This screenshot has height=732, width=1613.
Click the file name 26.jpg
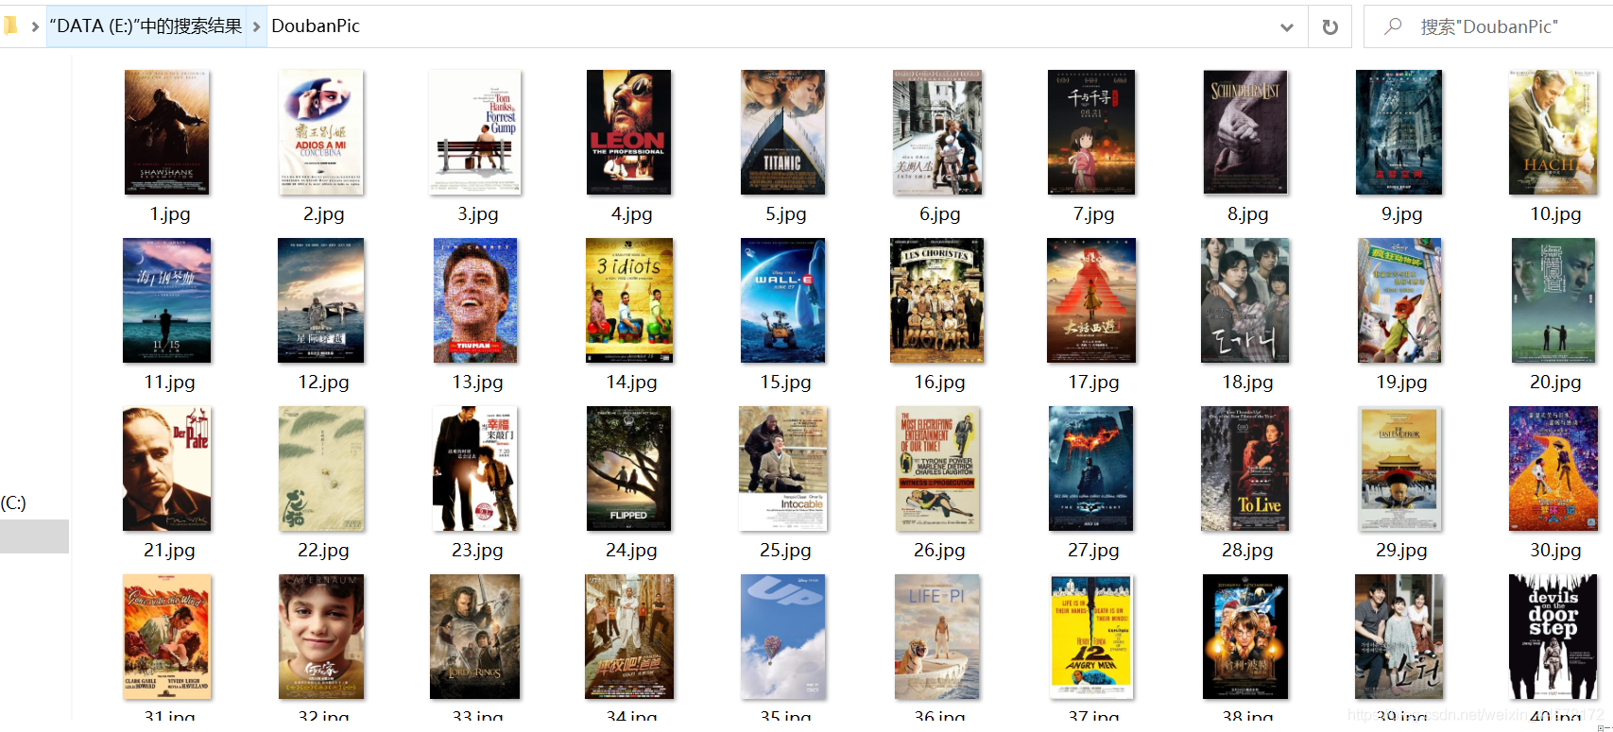coord(939,551)
